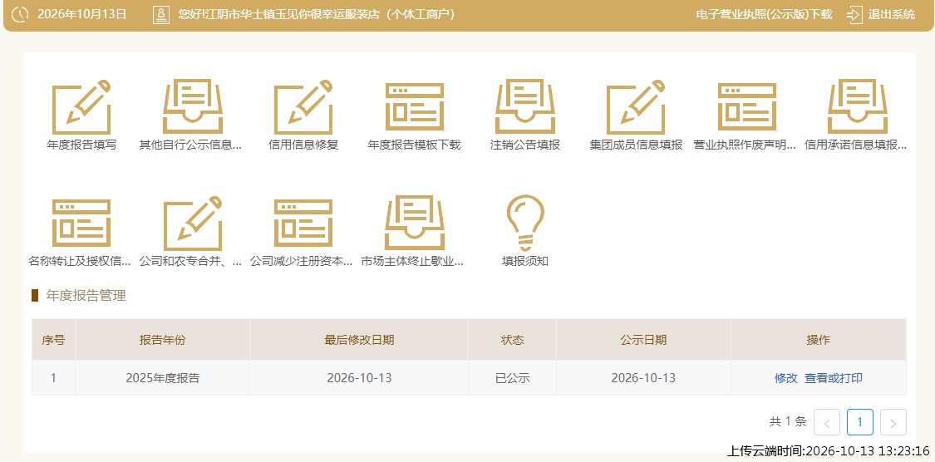
Task: Click the 报告年份 column header
Action: coord(162,340)
